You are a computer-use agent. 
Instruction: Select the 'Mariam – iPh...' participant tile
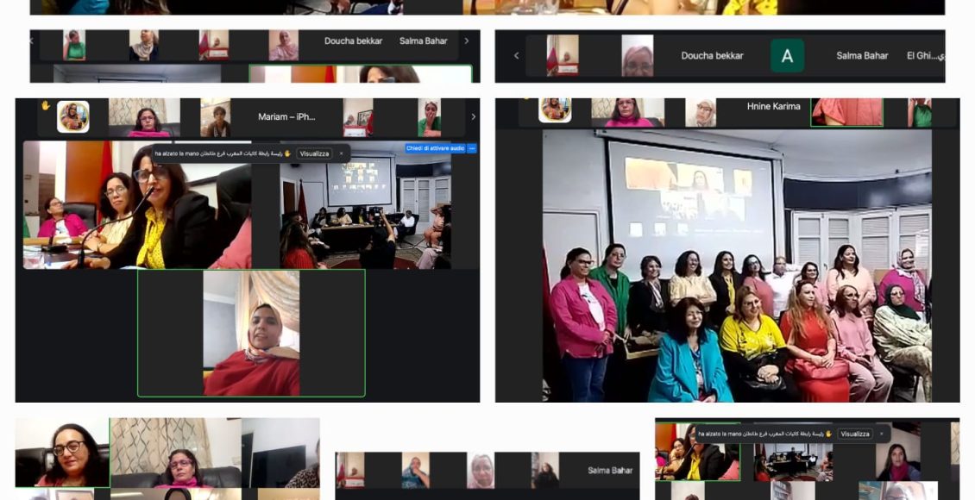(286, 117)
